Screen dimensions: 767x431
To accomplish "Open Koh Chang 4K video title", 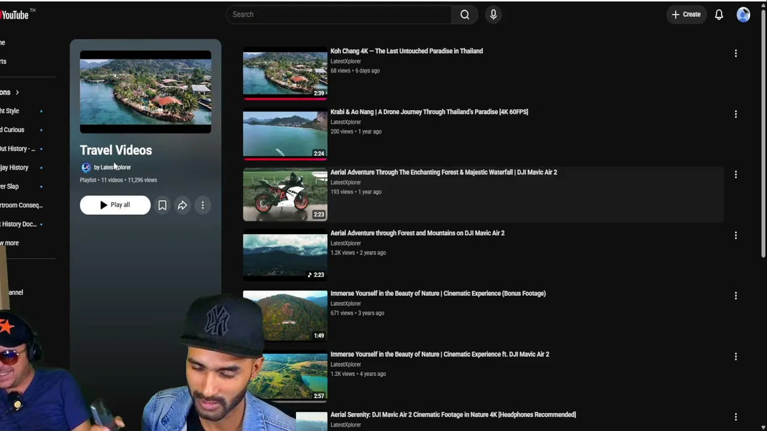I will coord(406,51).
